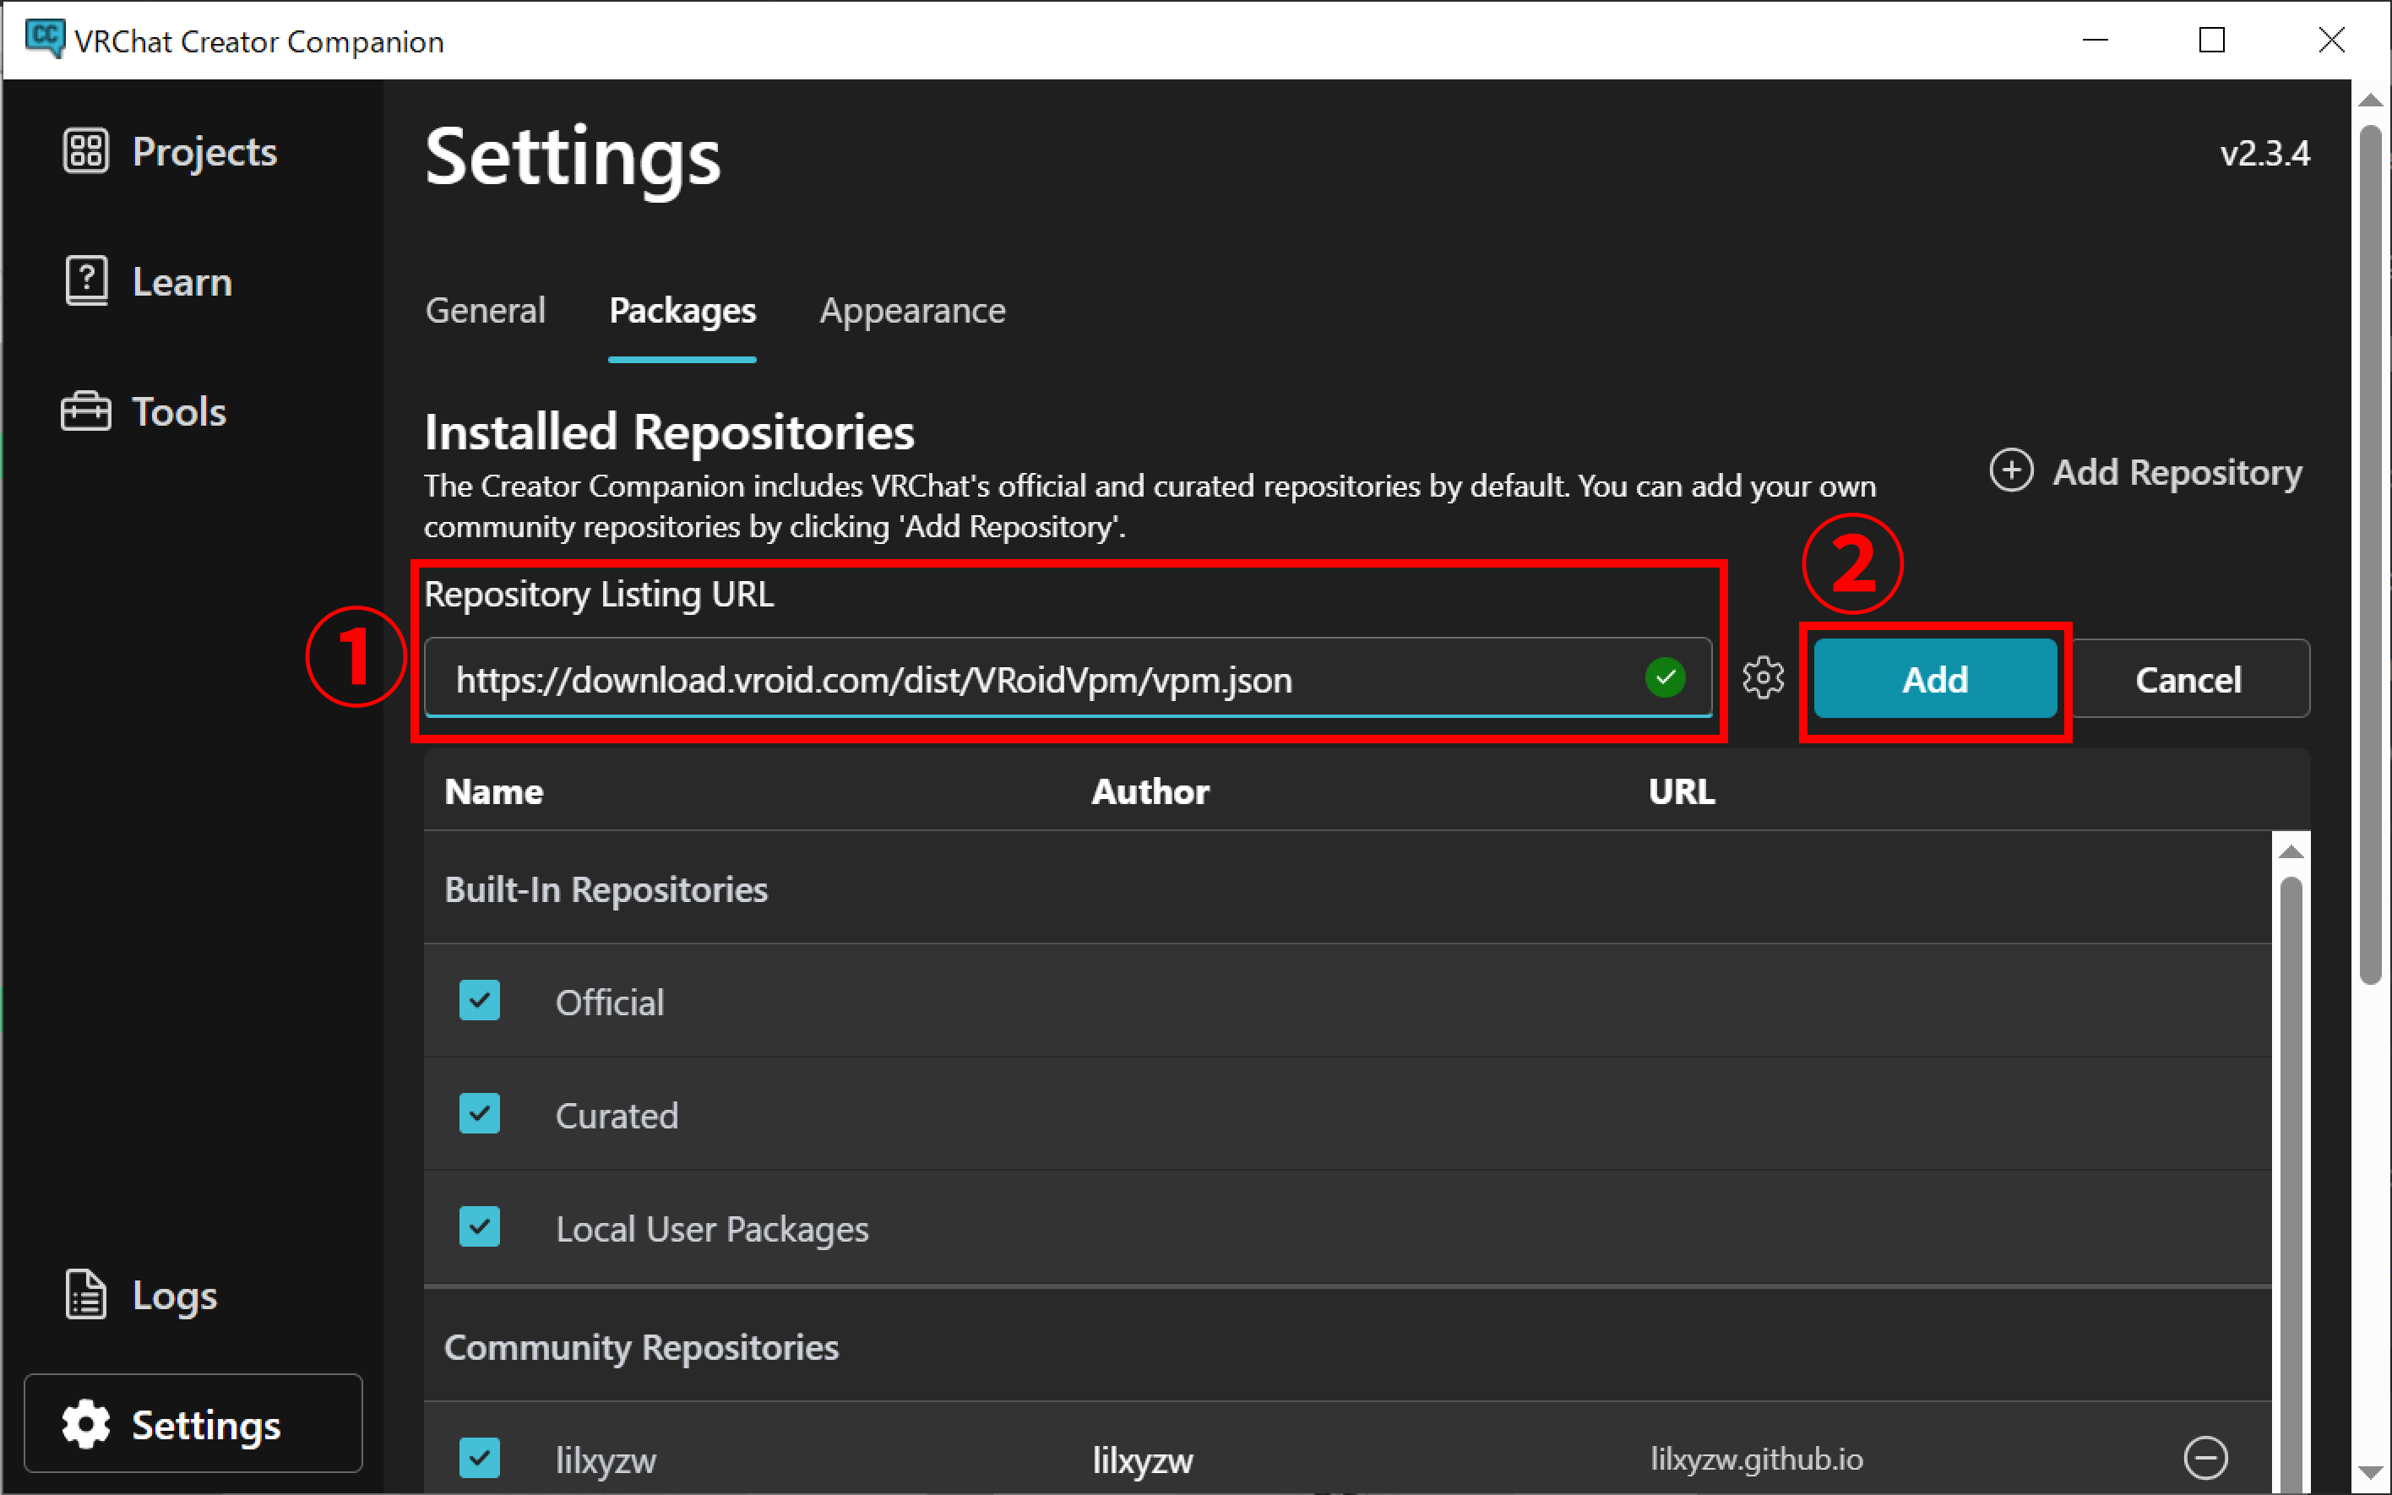2392x1495 pixels.
Task: Click the Settings gear in sidebar
Action: click(86, 1424)
